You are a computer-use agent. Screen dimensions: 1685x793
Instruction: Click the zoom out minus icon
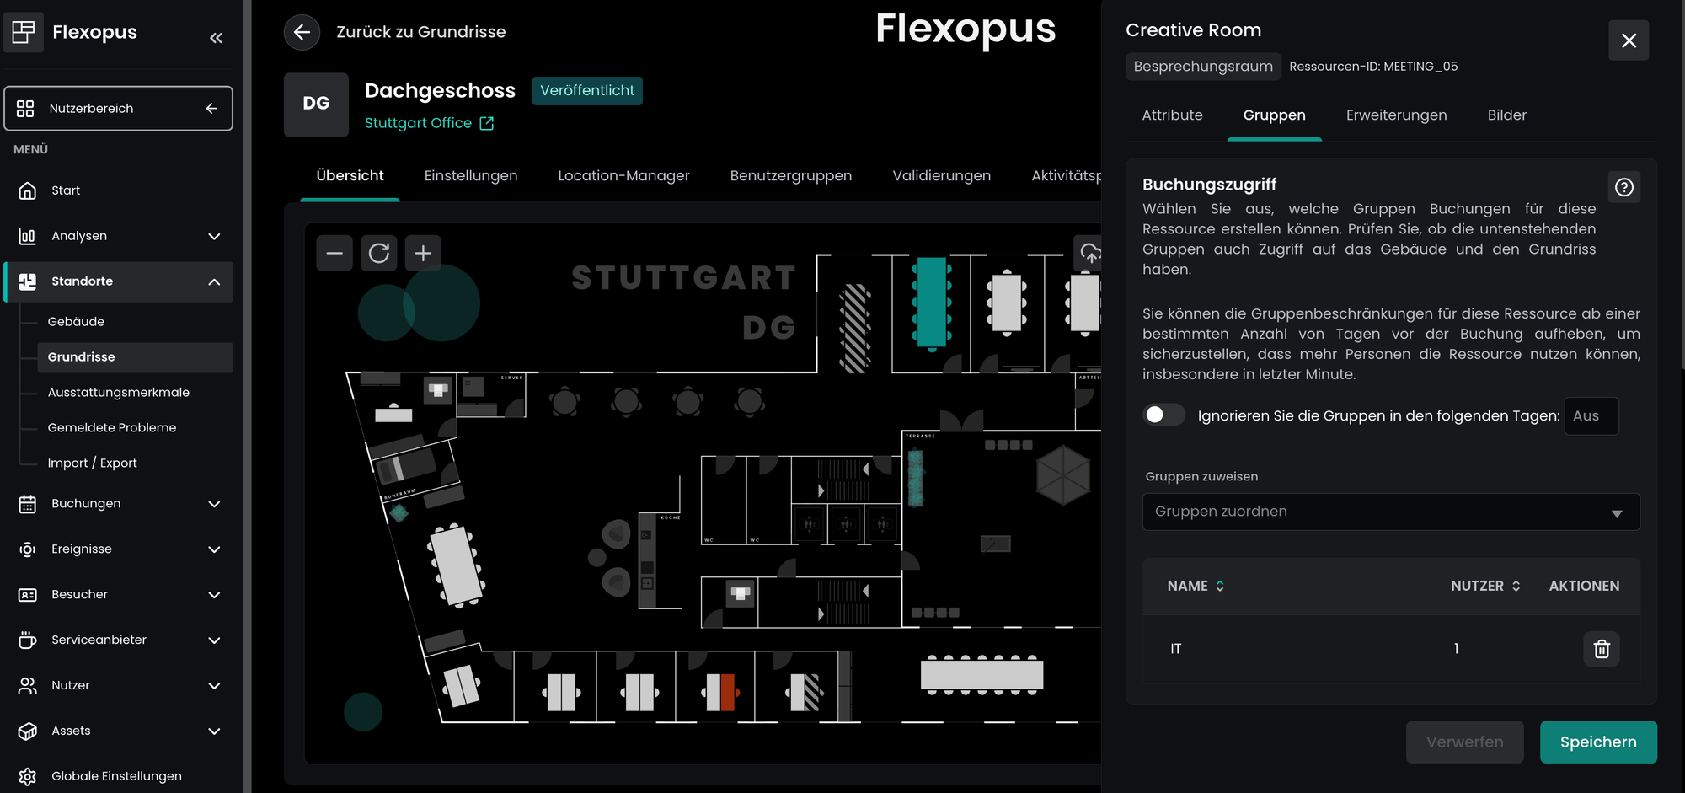pos(334,253)
